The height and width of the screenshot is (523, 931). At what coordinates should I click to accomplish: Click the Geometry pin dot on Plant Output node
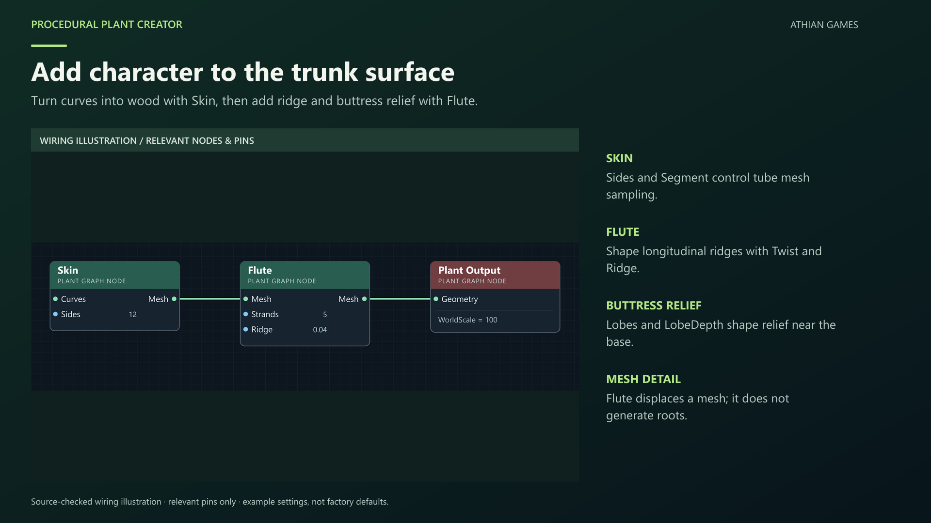tap(436, 299)
